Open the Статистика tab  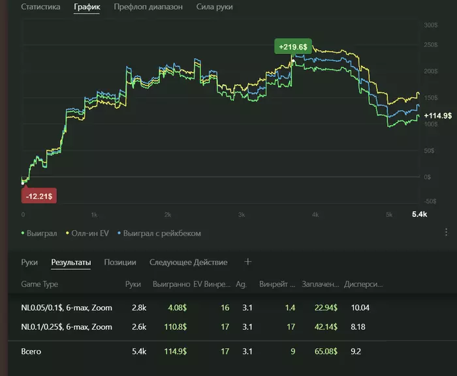pyautogui.click(x=40, y=7)
